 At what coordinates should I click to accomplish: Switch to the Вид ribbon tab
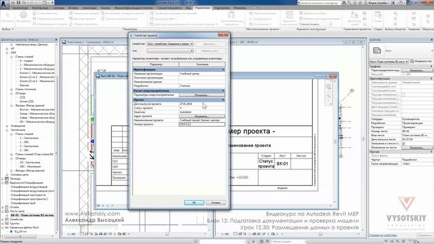click(189, 8)
